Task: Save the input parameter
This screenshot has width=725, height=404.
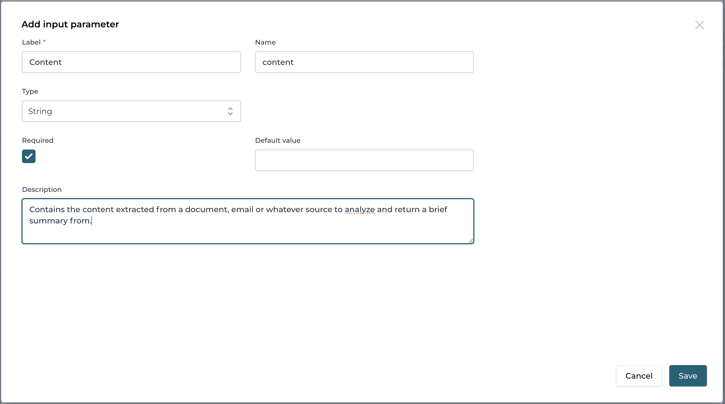Action: tap(688, 376)
